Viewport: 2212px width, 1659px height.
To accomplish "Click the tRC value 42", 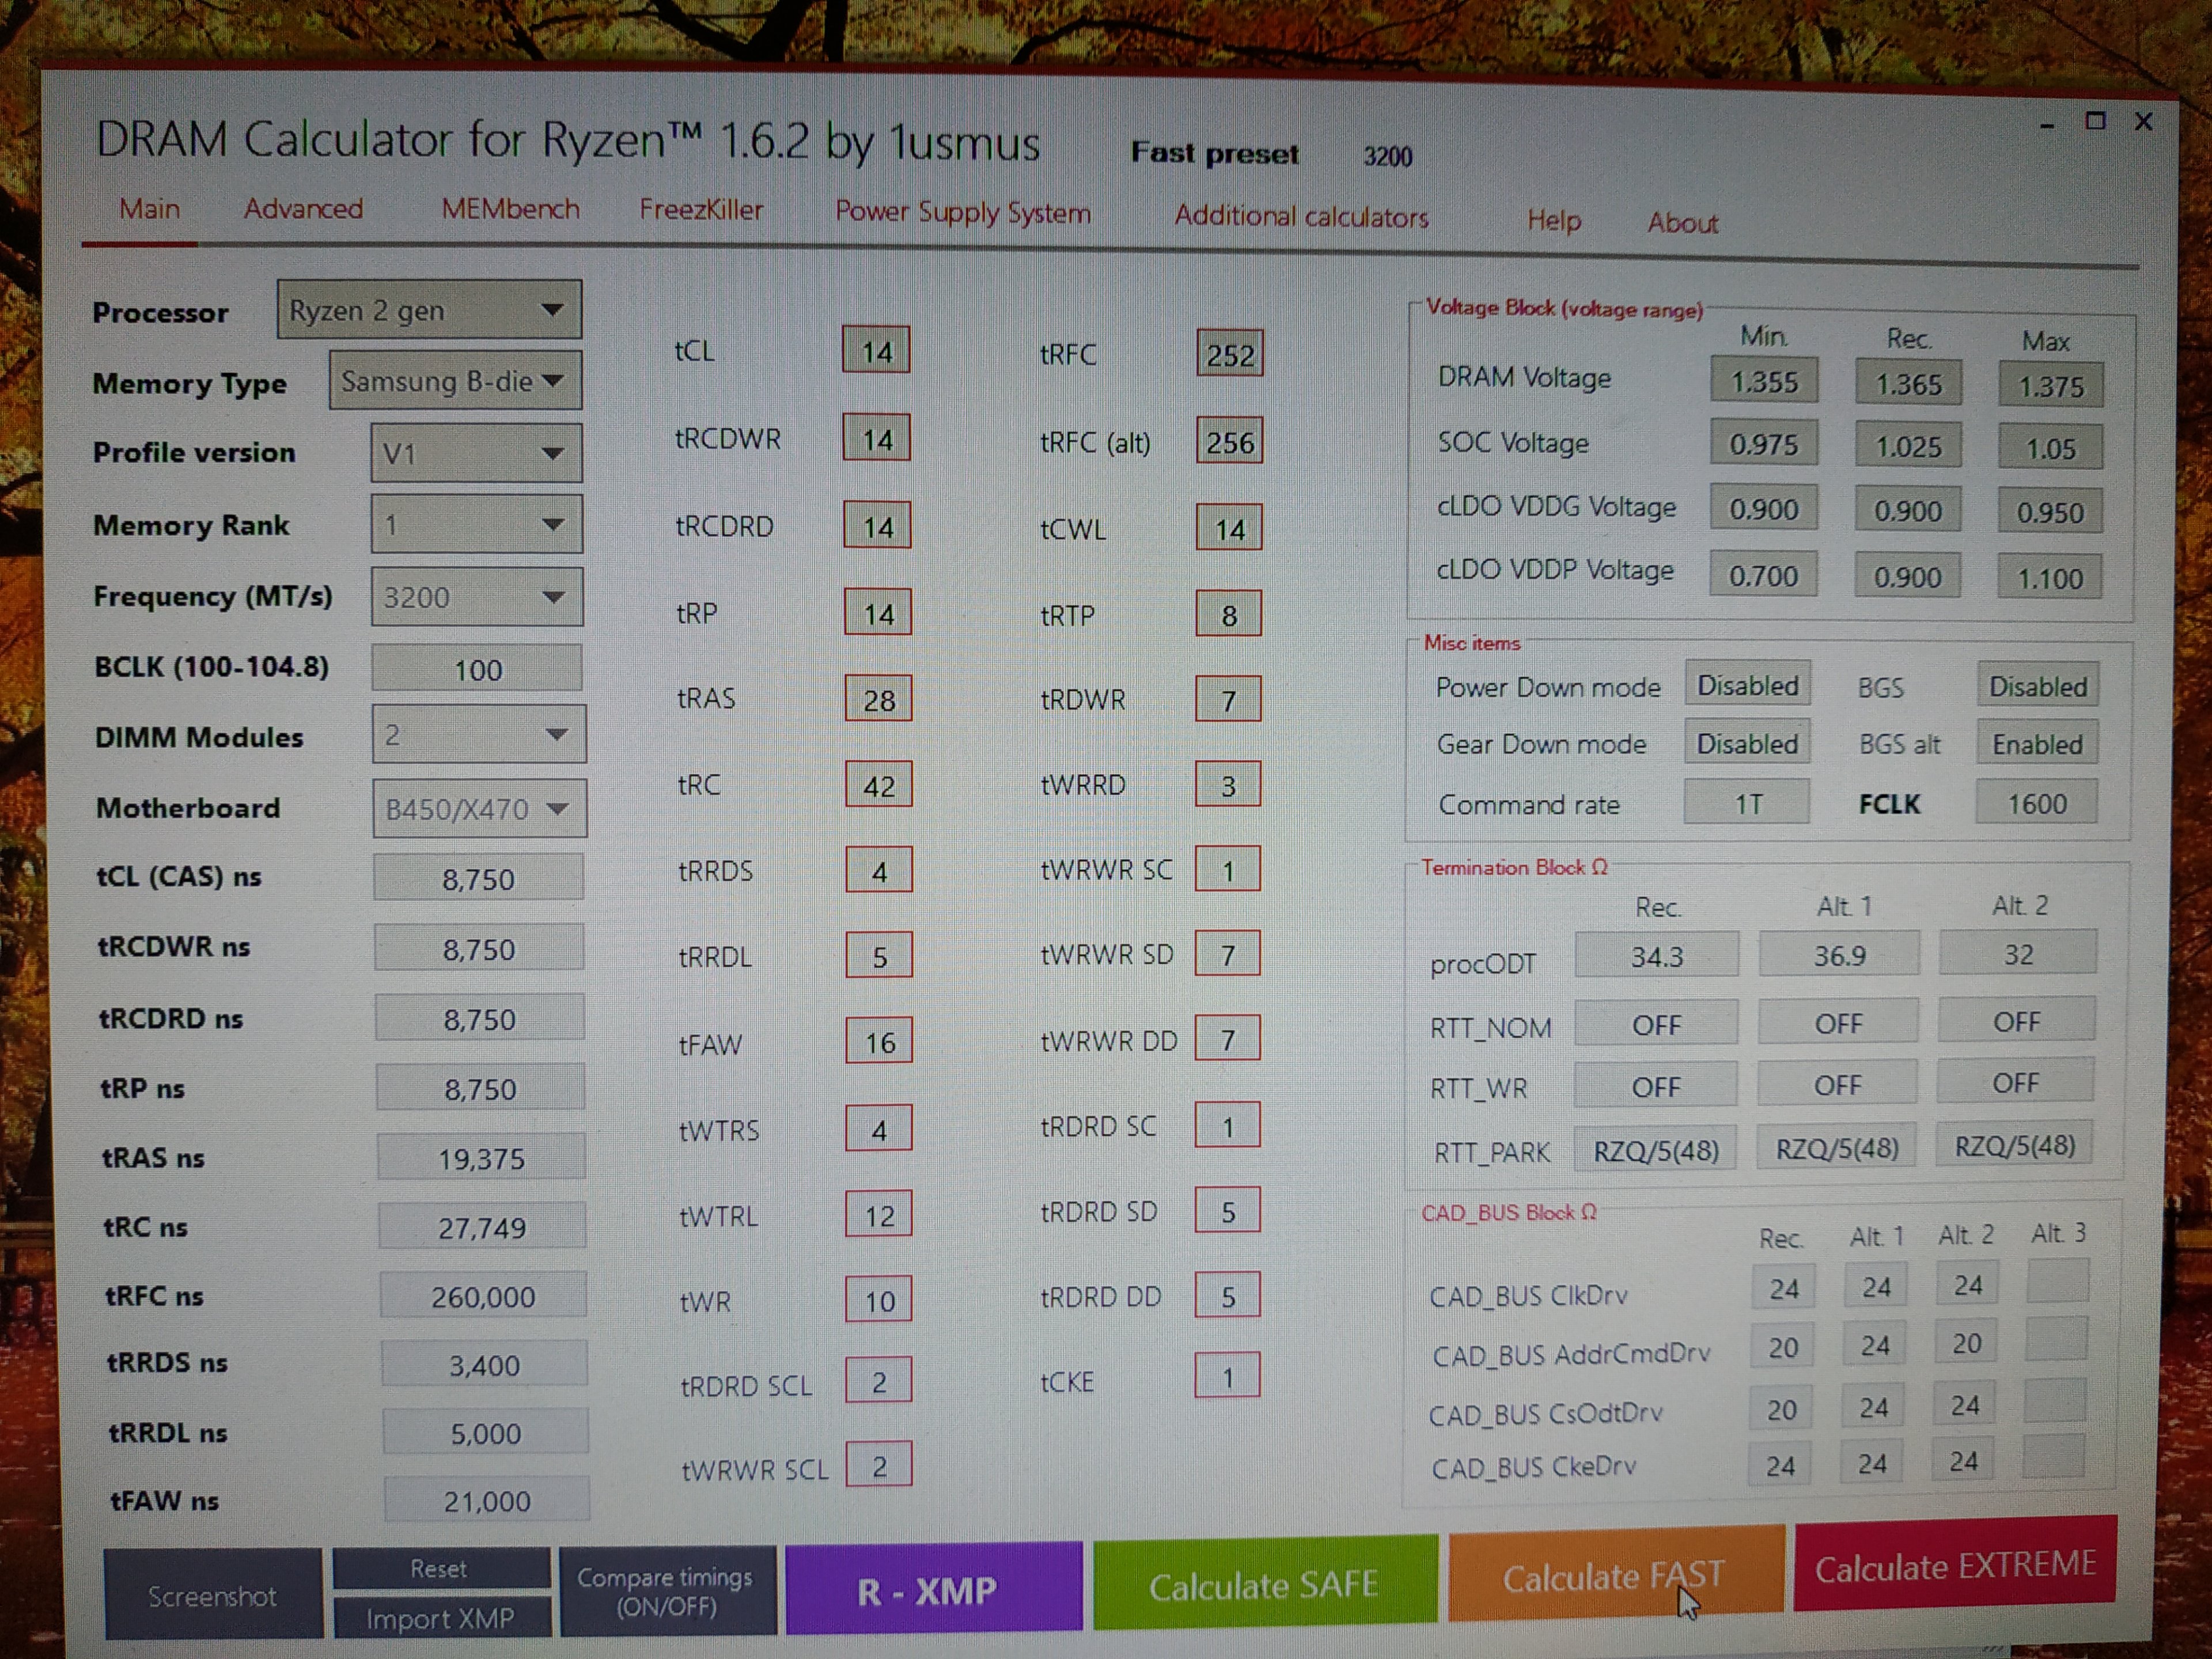I will (x=878, y=786).
